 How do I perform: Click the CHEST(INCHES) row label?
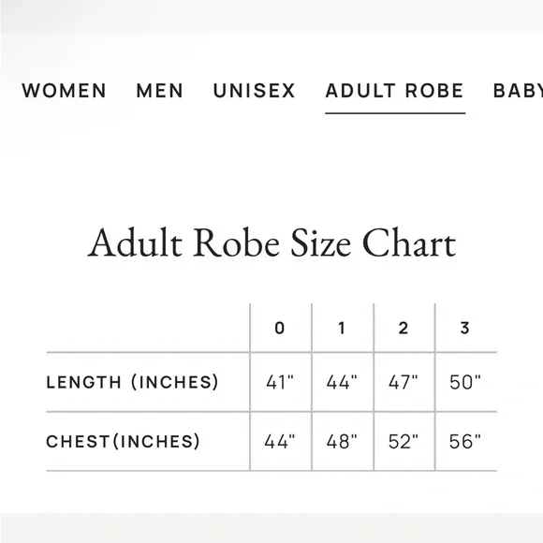click(123, 441)
